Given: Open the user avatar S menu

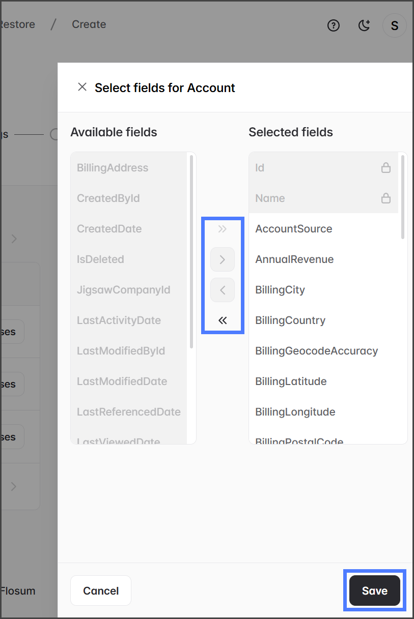Looking at the screenshot, I should (394, 25).
